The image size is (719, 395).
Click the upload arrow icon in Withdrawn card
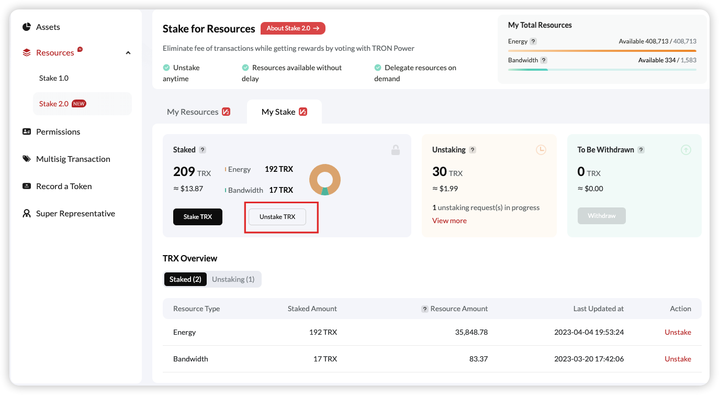[686, 150]
